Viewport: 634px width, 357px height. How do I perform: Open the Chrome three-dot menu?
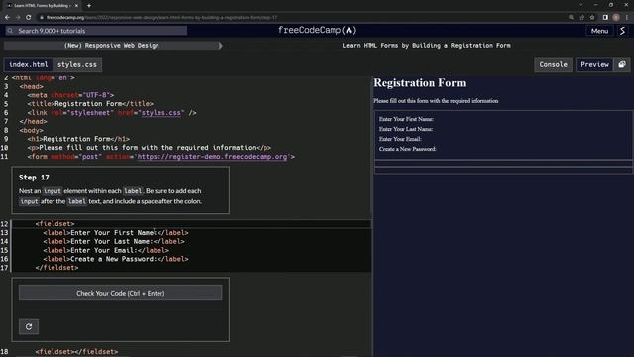[627, 18]
